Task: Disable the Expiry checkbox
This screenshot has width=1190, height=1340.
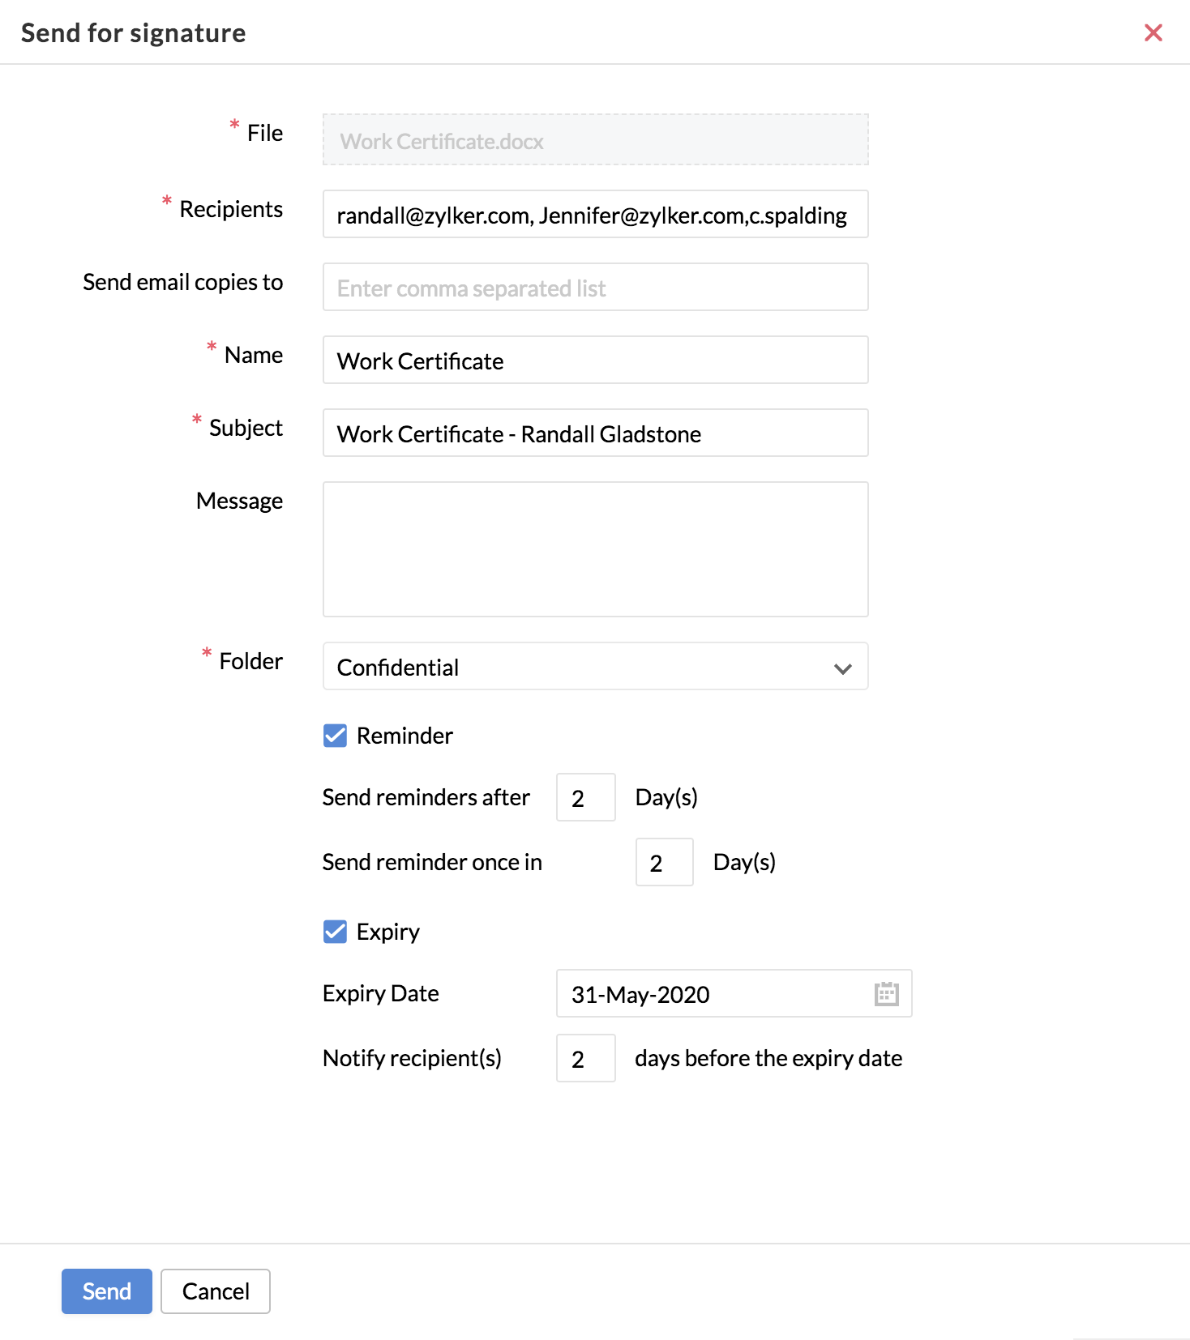Action: point(335,932)
